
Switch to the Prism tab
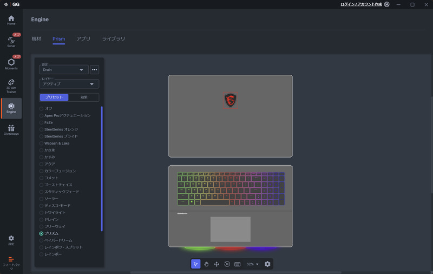59,38
